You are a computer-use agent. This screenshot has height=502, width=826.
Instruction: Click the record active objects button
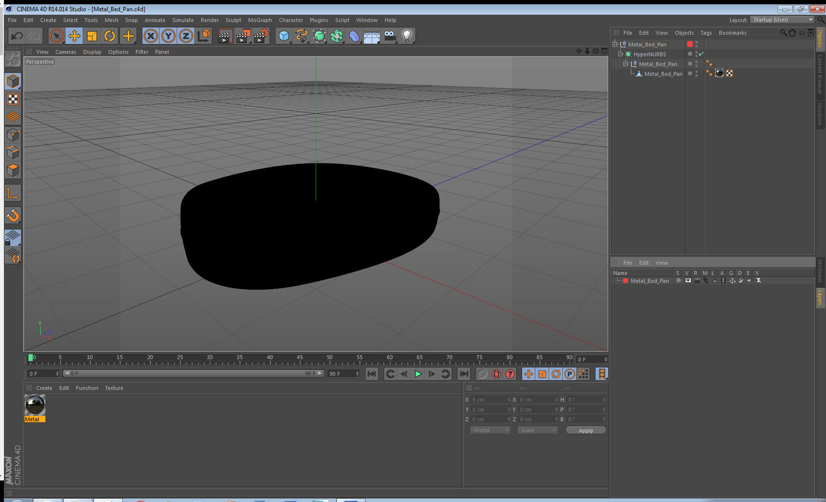482,374
